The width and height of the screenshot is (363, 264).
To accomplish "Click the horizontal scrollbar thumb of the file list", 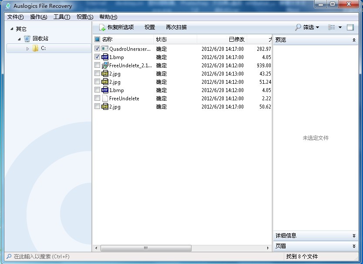I will [146, 248].
